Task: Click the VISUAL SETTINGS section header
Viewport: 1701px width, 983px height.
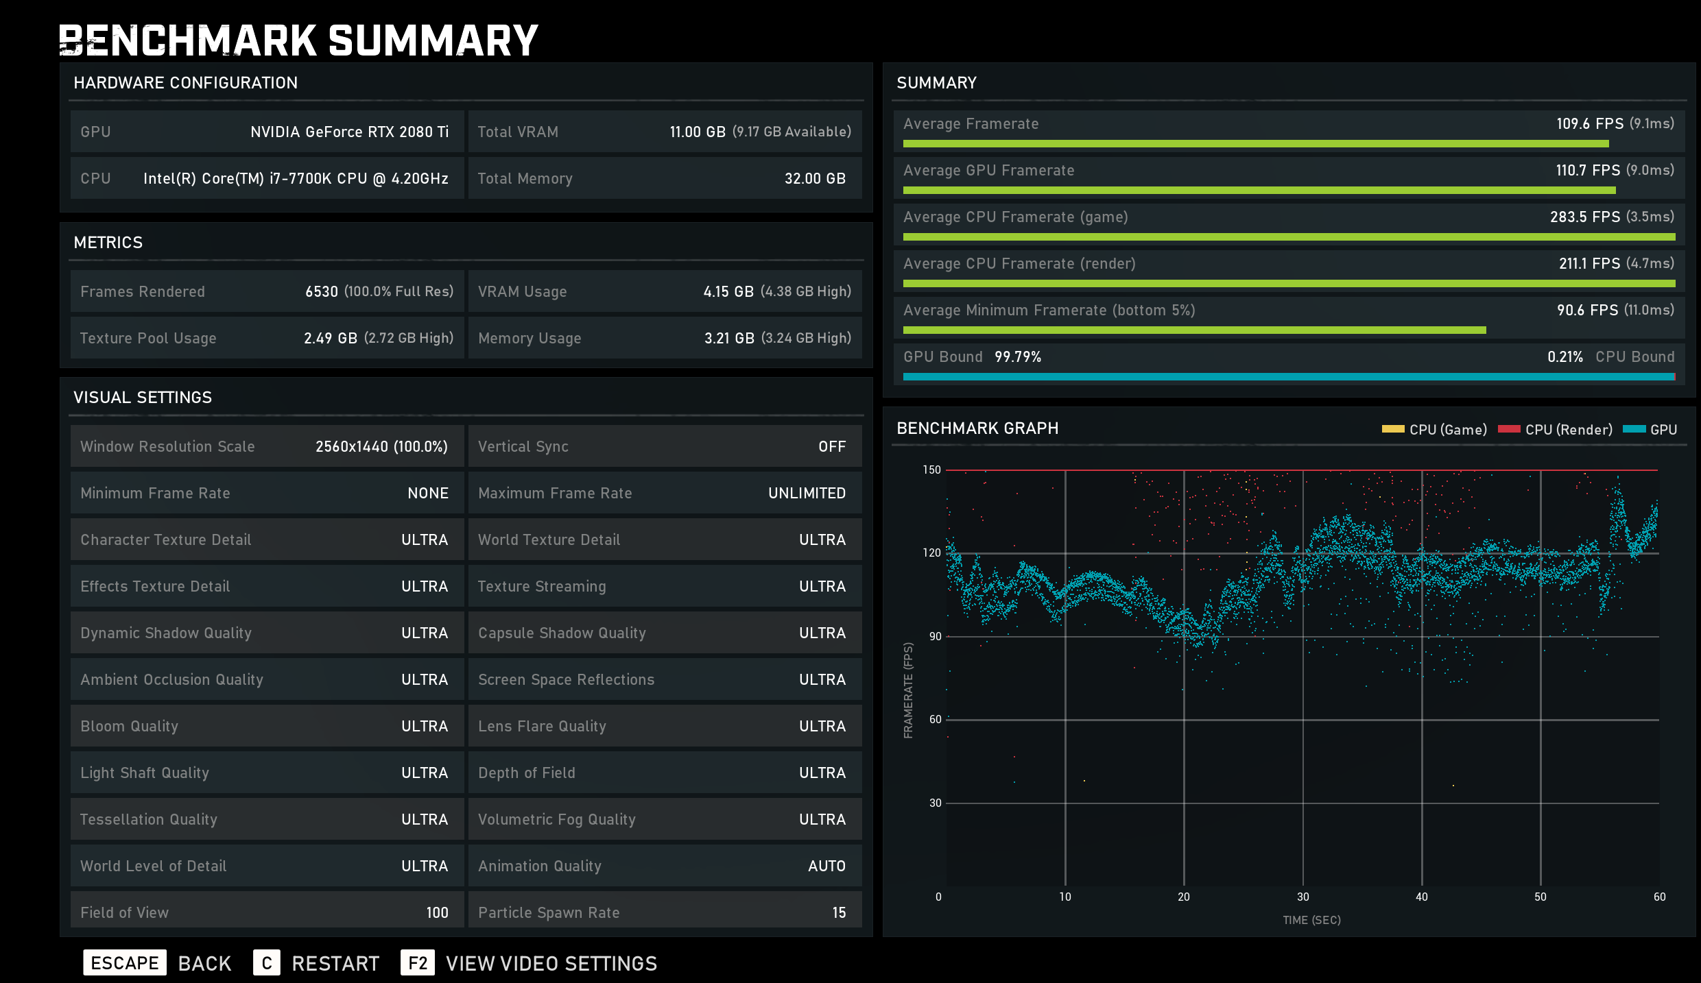Action: coord(143,398)
